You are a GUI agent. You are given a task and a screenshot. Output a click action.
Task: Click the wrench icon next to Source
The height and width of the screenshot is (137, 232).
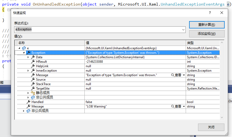[x=33, y=80]
